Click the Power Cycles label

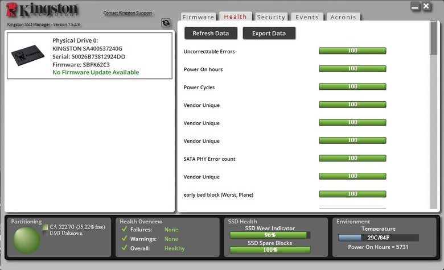point(199,88)
